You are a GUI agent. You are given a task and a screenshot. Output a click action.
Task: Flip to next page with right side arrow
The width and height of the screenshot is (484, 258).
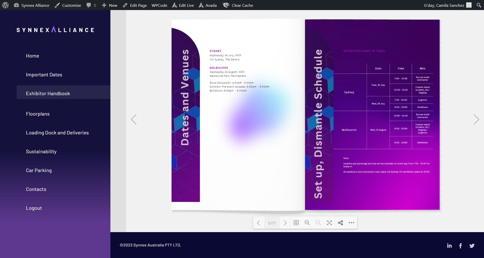click(x=476, y=119)
